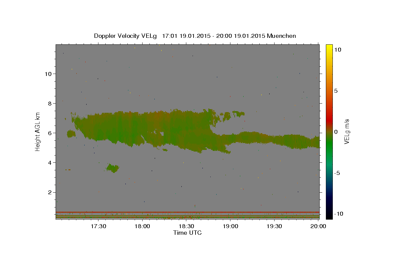Click the plot title 'Doppler Velocity VELg'
The width and height of the screenshot is (395, 263).
pos(126,36)
